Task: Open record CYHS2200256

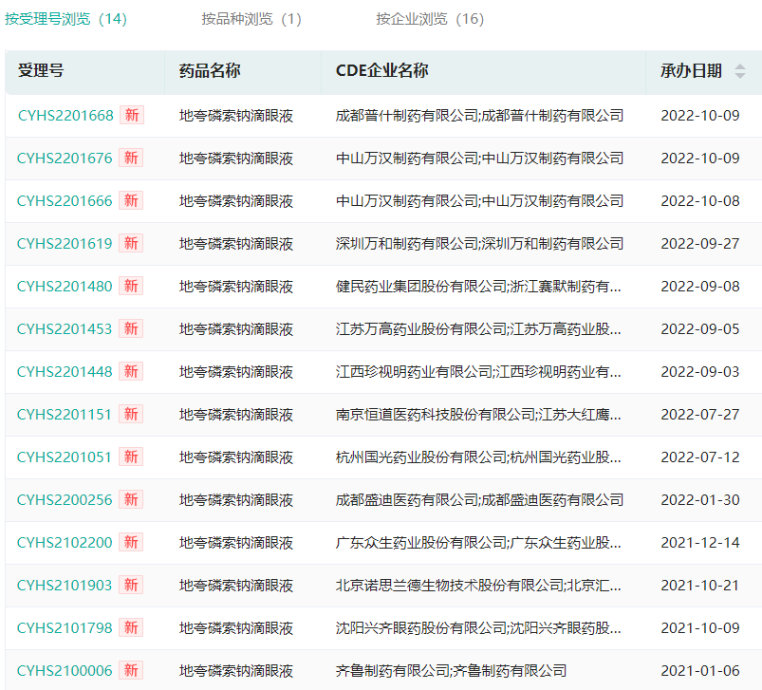Action: (x=65, y=500)
